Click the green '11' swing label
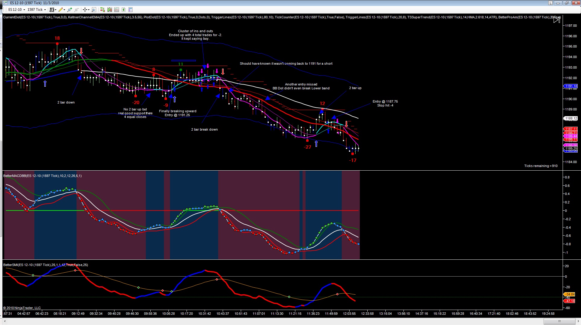The image size is (581, 325). pos(181,64)
